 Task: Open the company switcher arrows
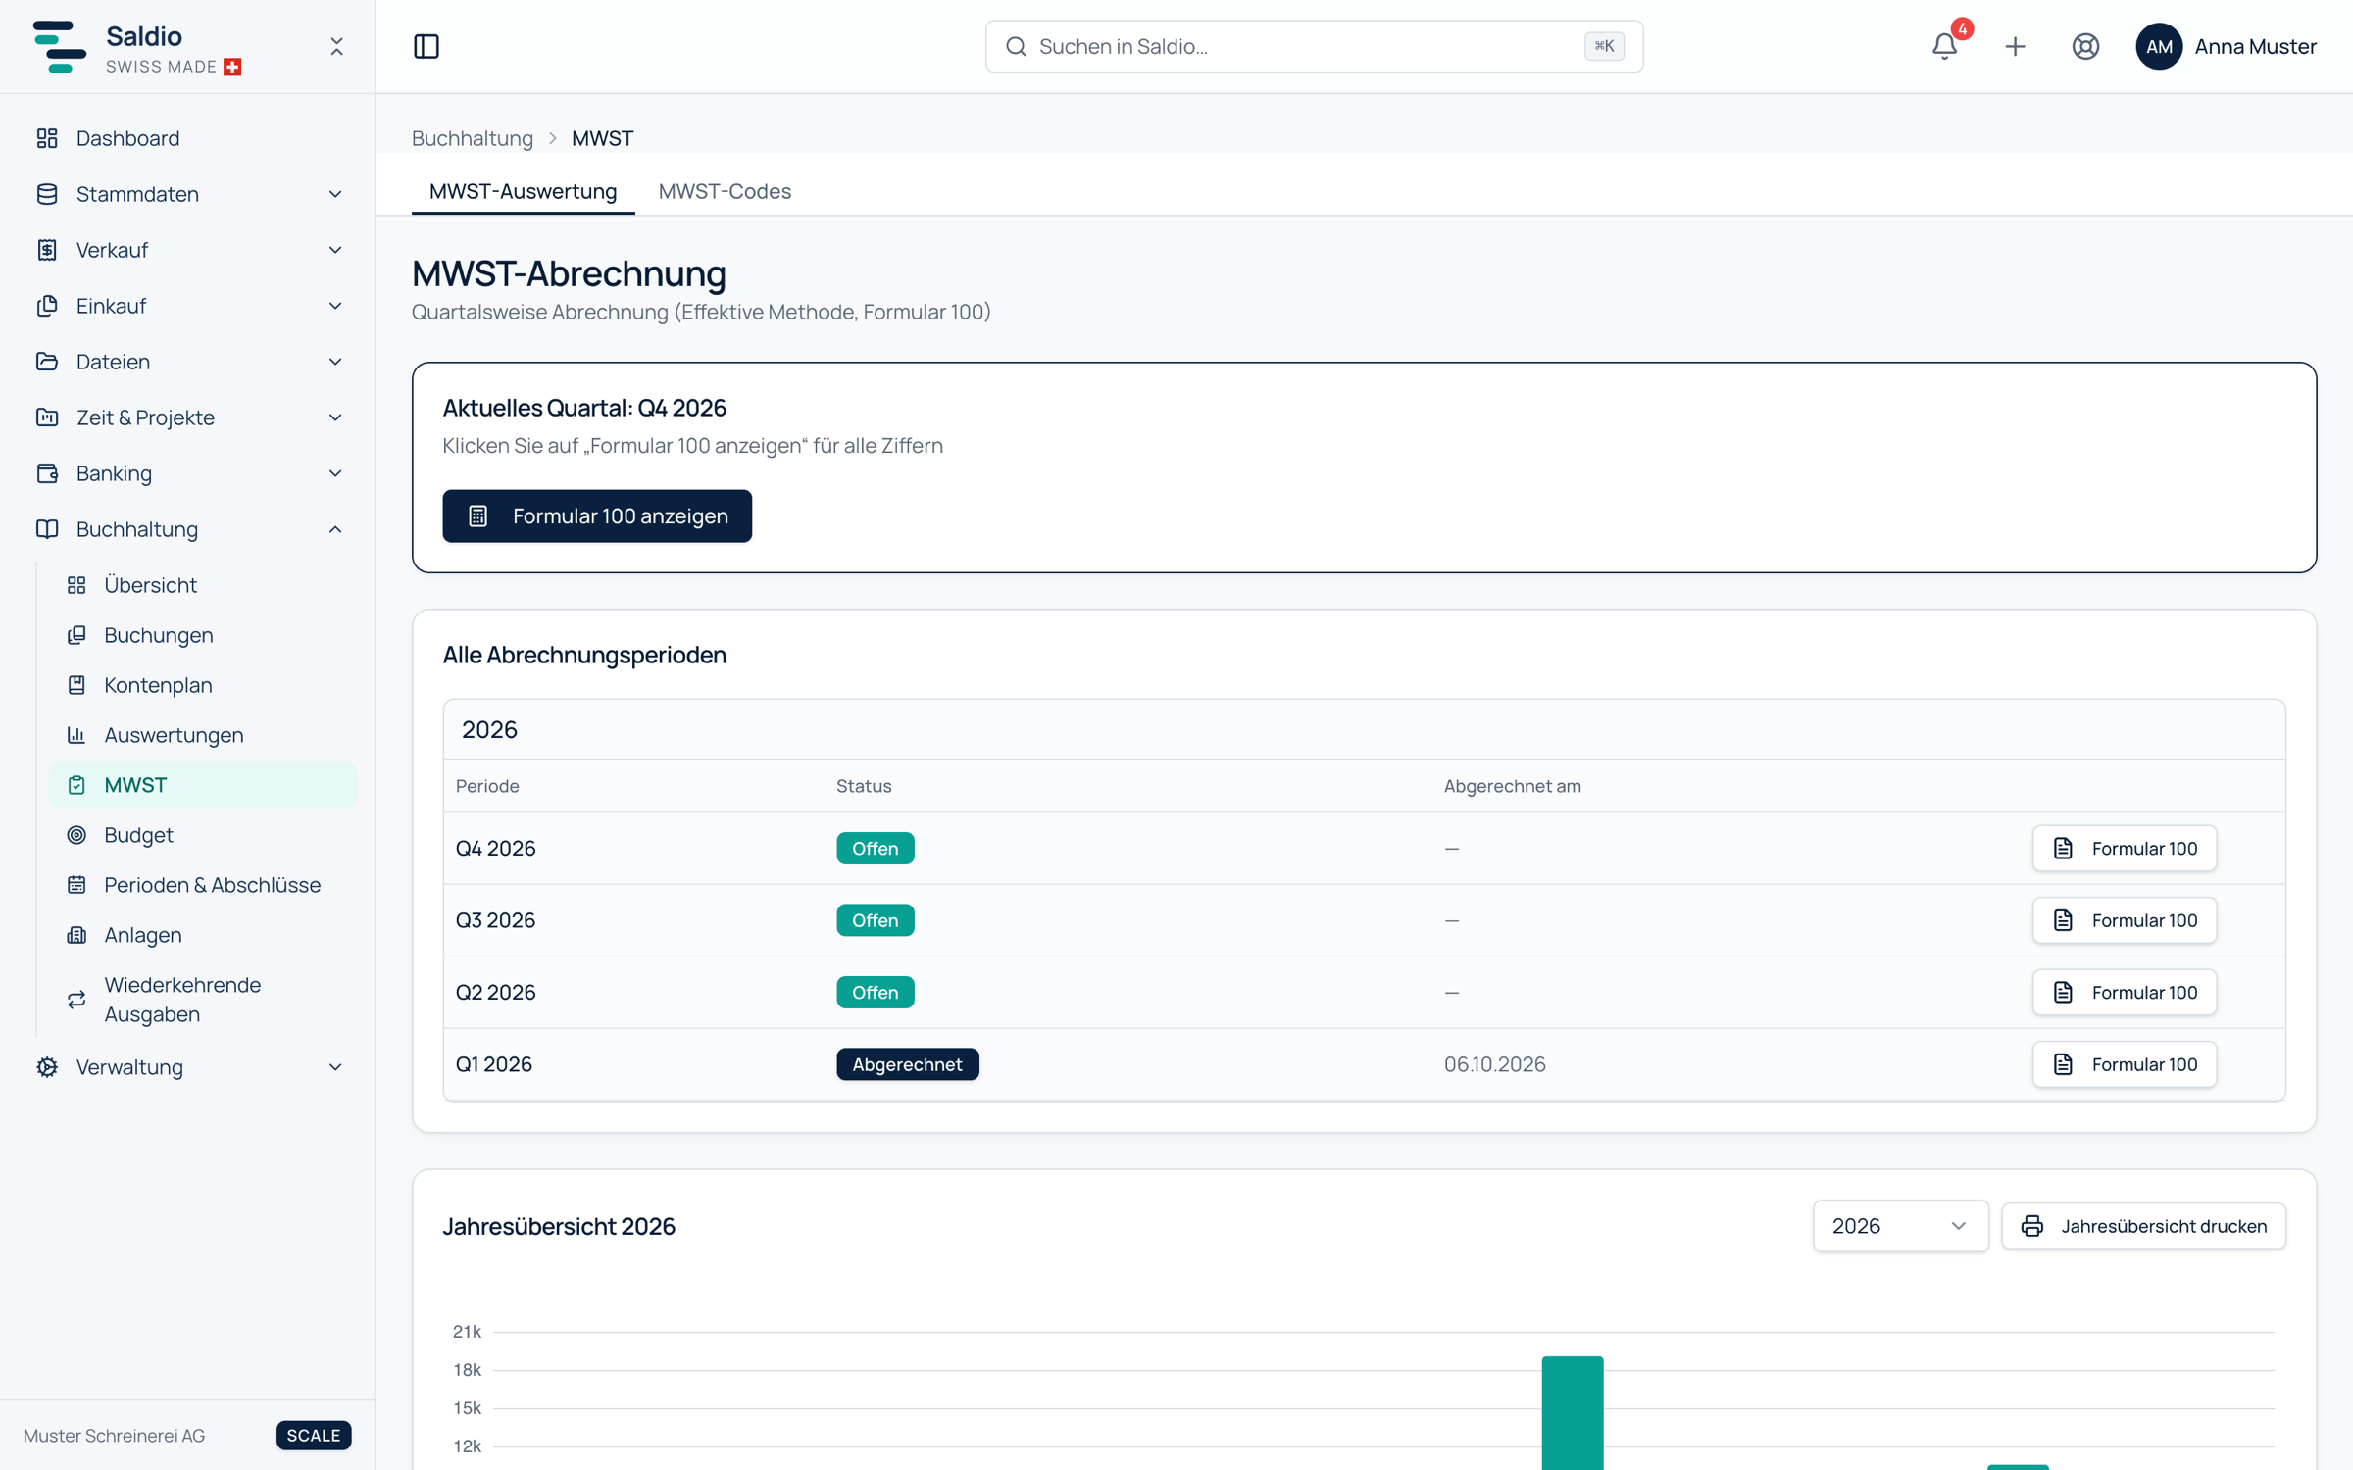(336, 46)
